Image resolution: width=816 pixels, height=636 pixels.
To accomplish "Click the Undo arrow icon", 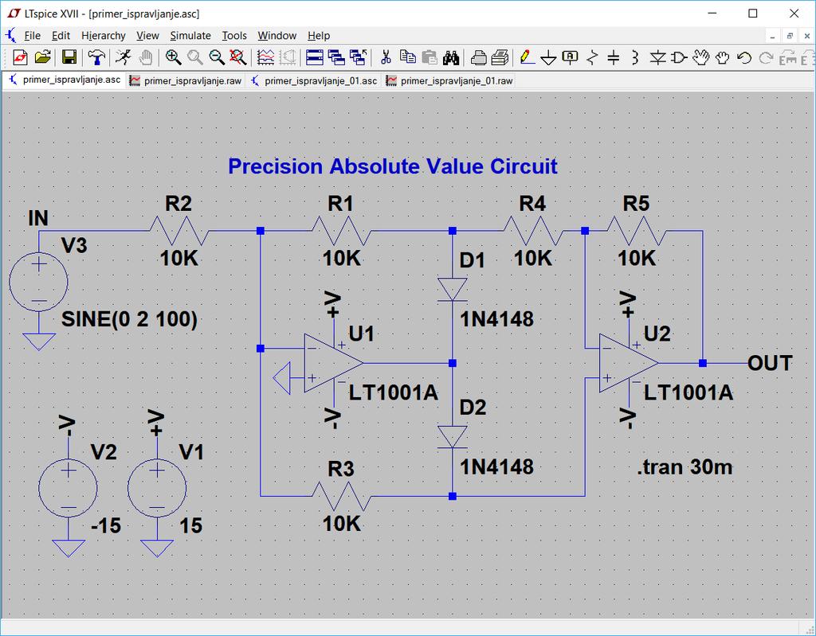I will (x=744, y=57).
